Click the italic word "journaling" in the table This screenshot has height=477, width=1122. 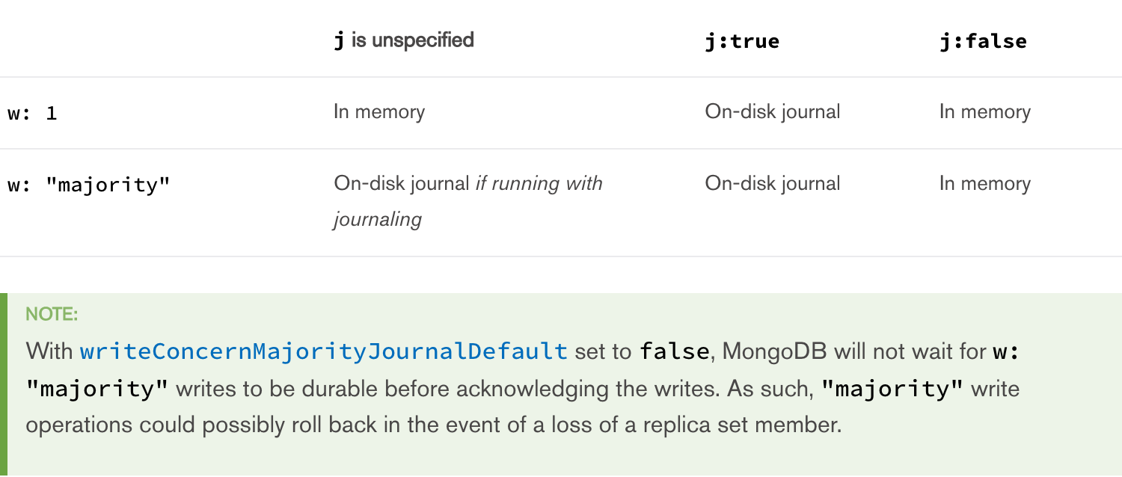click(378, 220)
